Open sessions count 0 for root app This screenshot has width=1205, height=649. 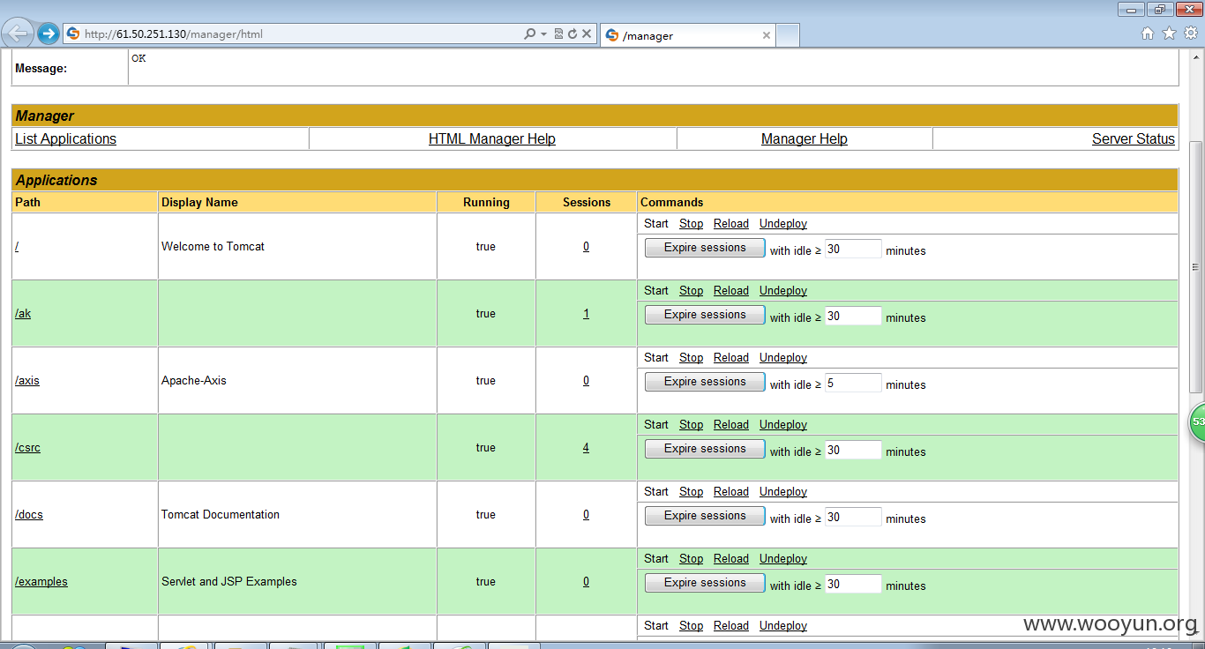tap(586, 247)
